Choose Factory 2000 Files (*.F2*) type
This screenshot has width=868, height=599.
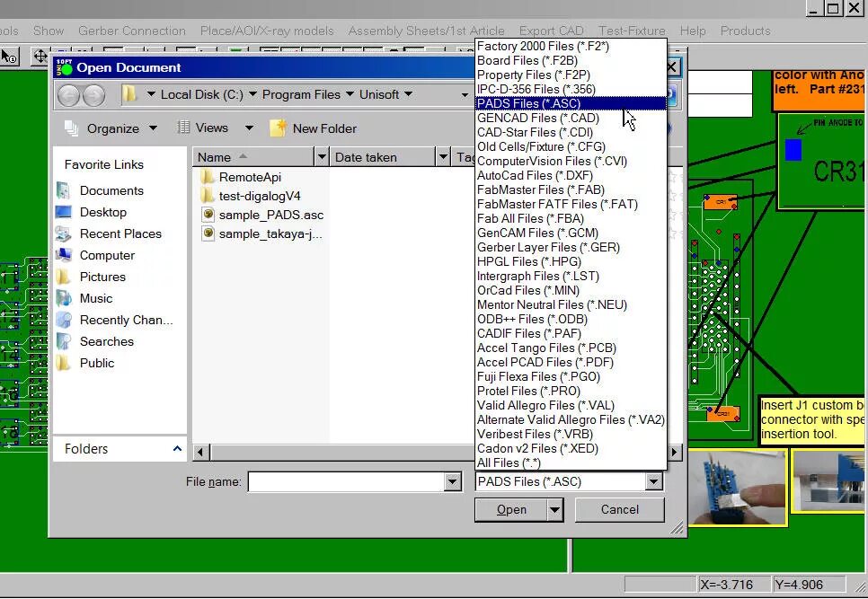point(571,47)
